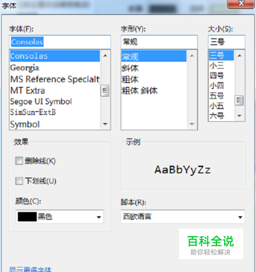
Task: Click the black color swatch
Action: 27,217
